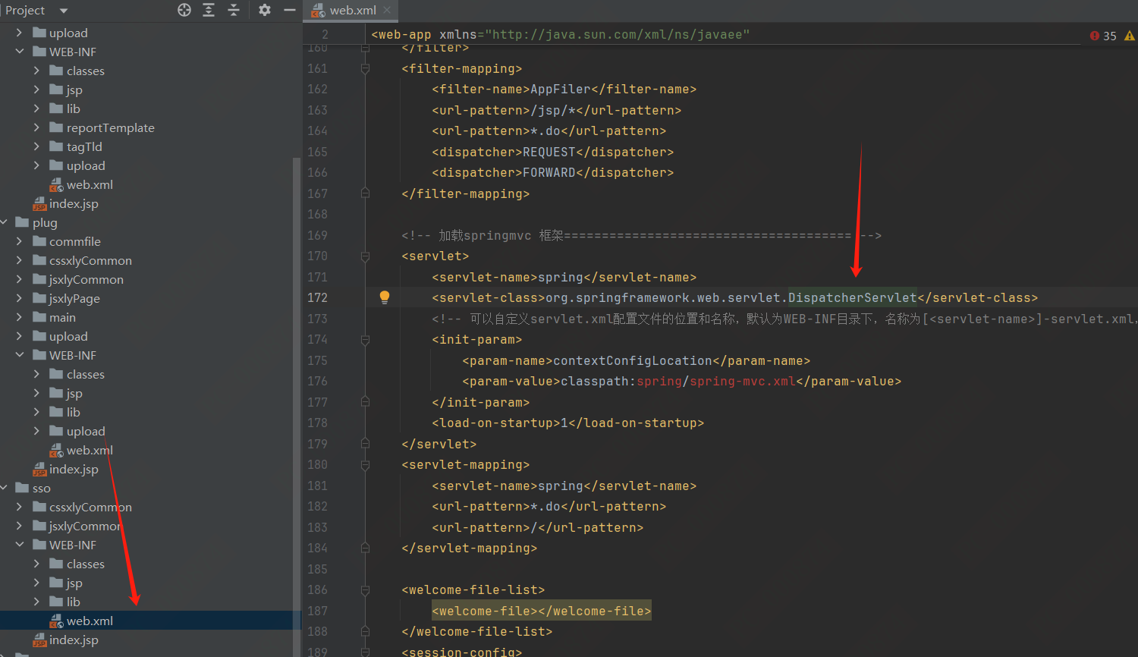Open the Project view dropdown
Viewport: 1138px width, 657px height.
64,11
